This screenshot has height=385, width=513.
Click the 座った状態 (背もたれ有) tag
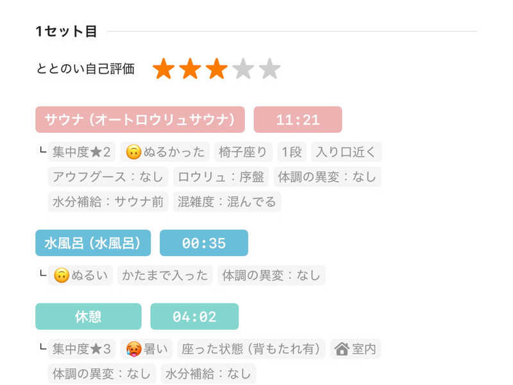tap(251, 349)
